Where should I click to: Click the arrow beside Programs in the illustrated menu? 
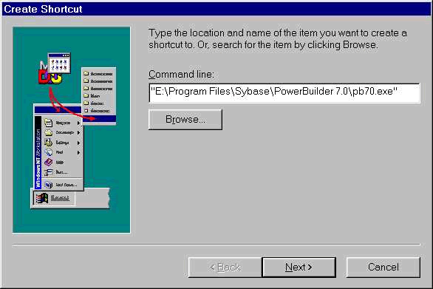(78, 123)
